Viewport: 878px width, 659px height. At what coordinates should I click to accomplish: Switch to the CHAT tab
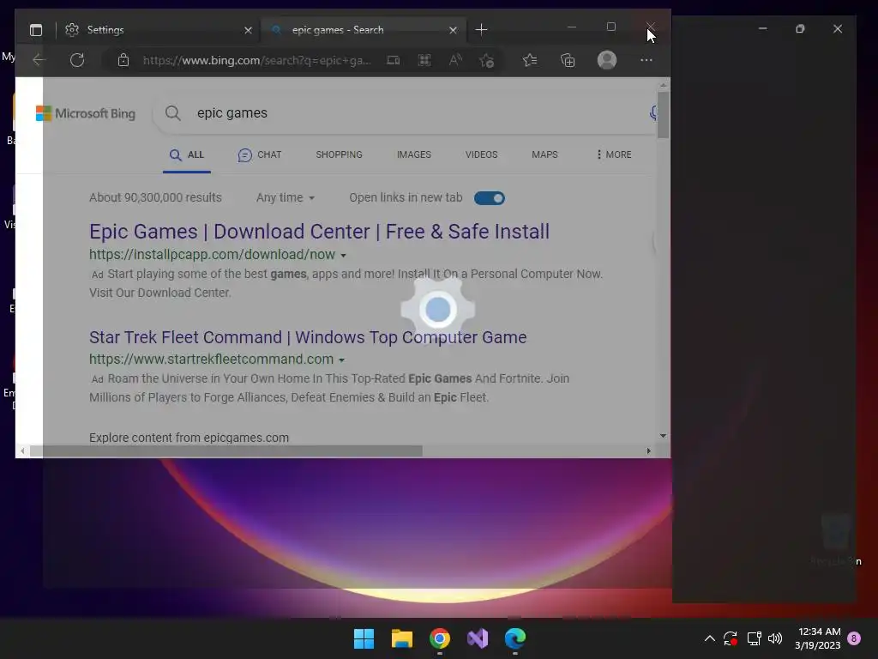point(260,154)
